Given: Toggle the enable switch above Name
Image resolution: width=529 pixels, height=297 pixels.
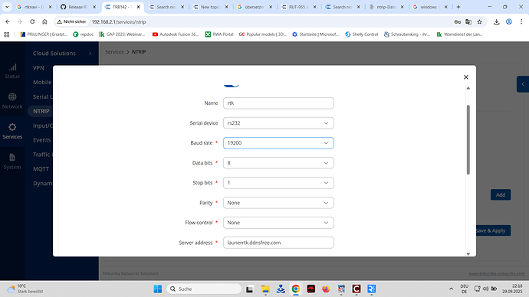Looking at the screenshot, I should coord(231,85).
